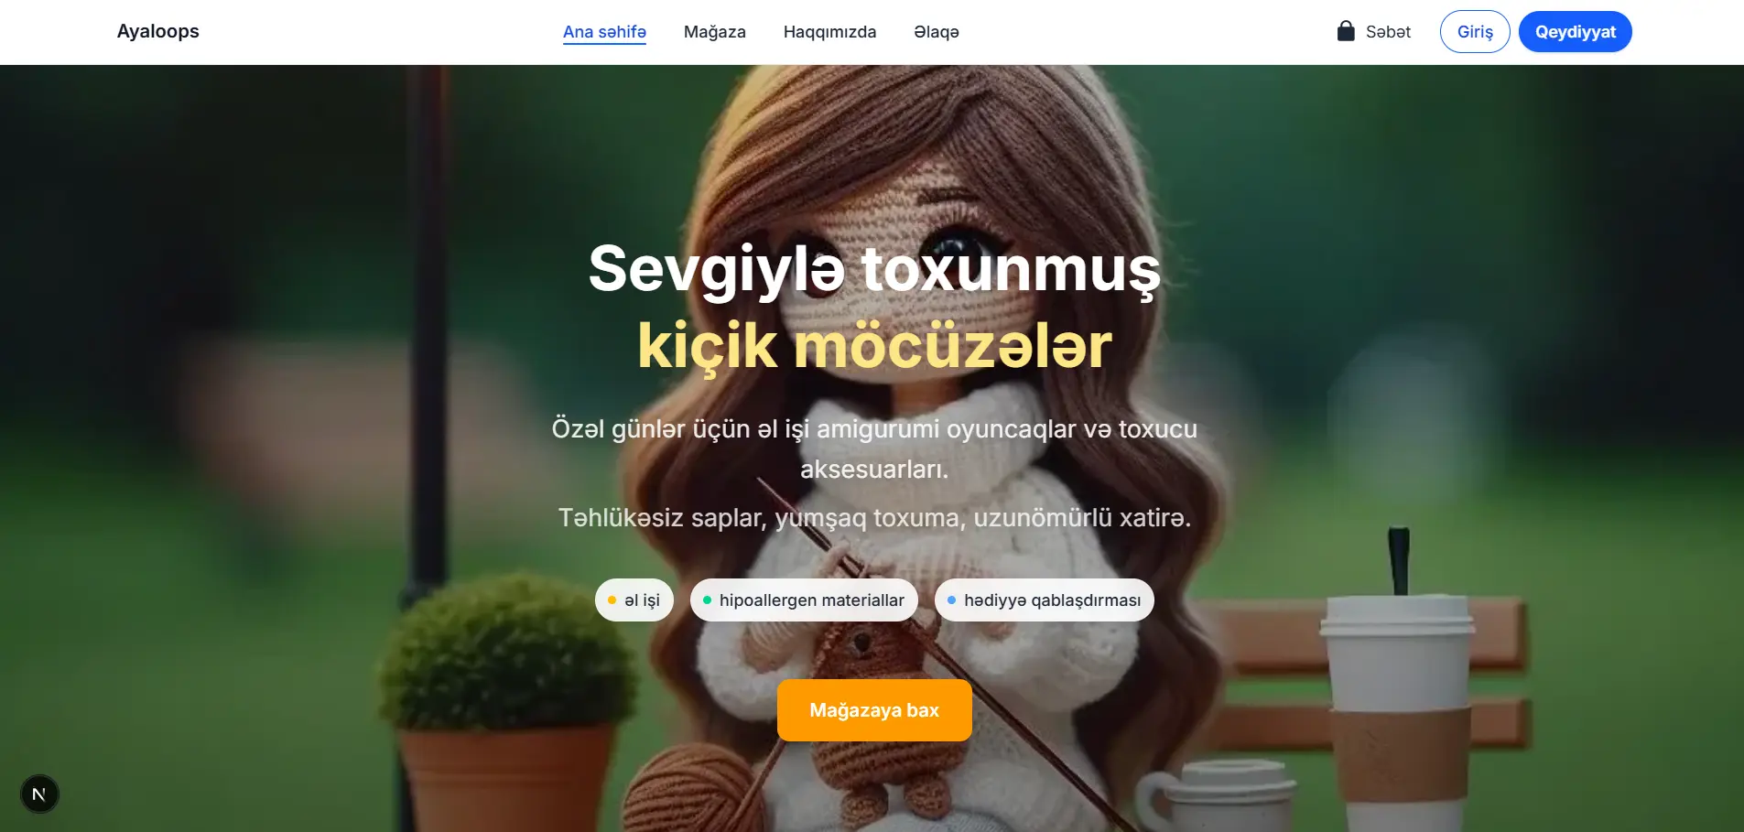Viewport: 1744px width, 832px height.
Task: Click the green dot on hipoallergen tag
Action: click(x=707, y=600)
